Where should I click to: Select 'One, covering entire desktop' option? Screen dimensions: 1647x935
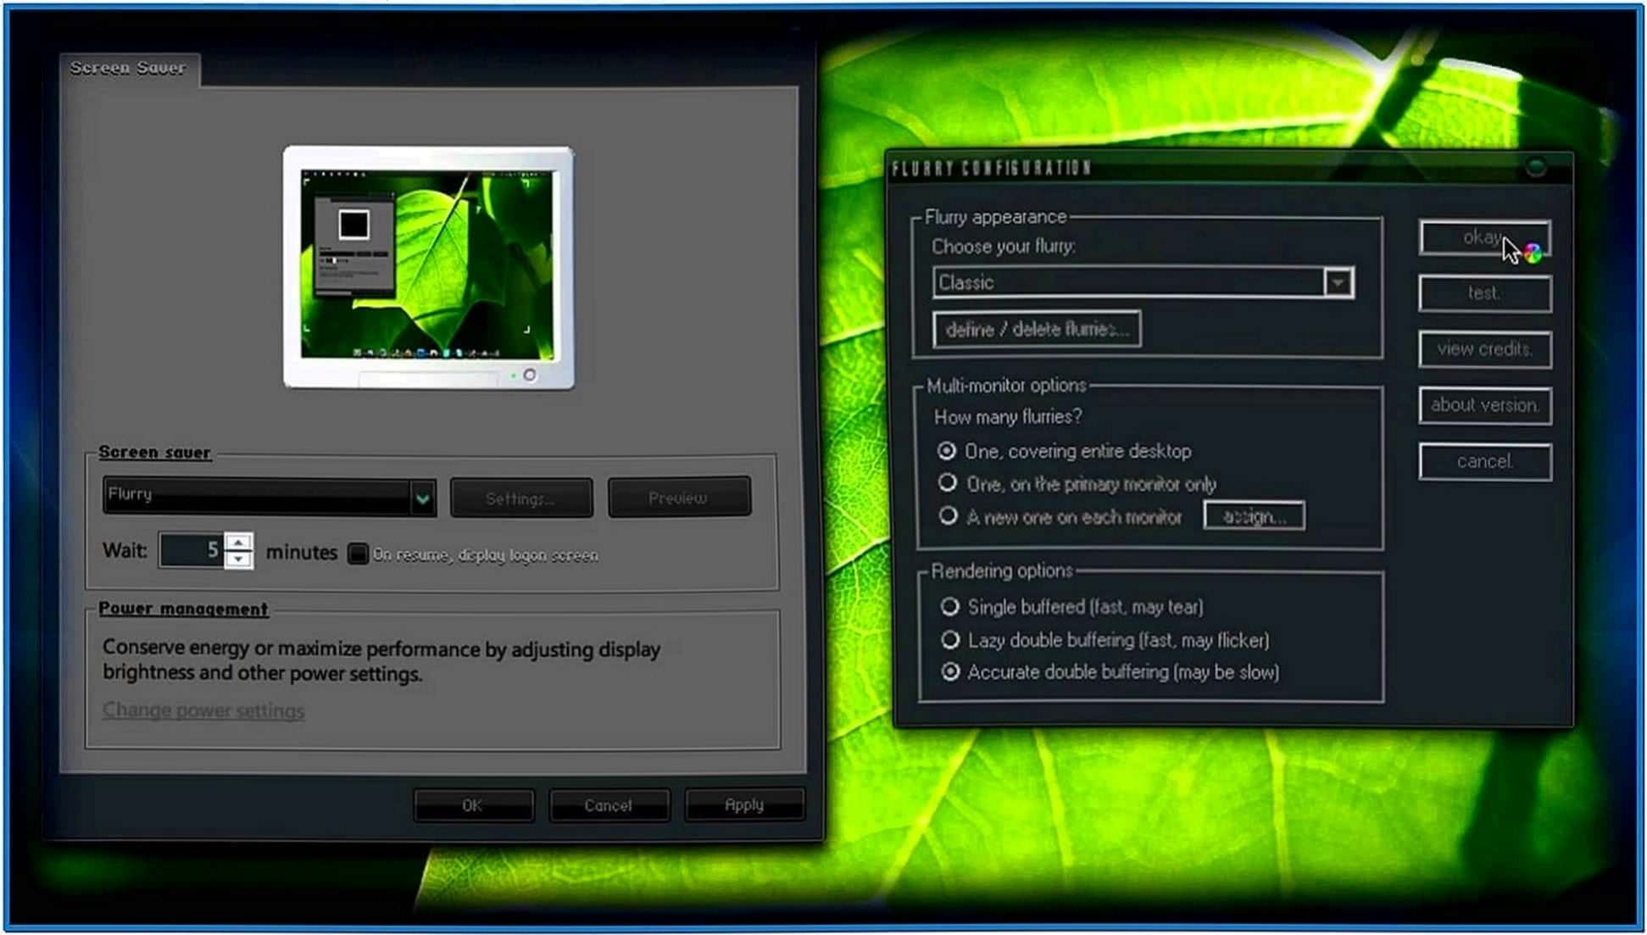pos(947,451)
